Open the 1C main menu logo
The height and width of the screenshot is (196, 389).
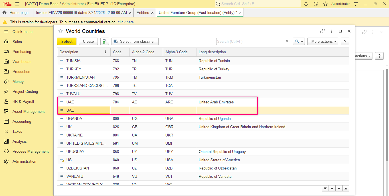click(7, 4)
